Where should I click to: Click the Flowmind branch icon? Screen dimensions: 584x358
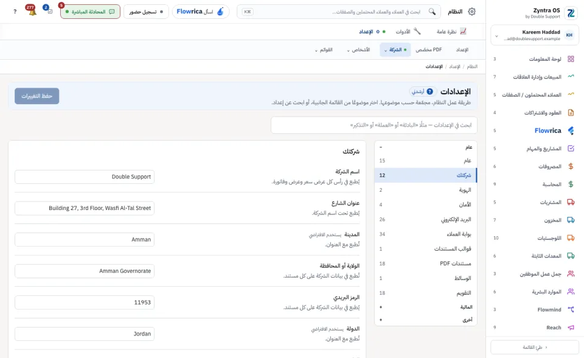[571, 309]
